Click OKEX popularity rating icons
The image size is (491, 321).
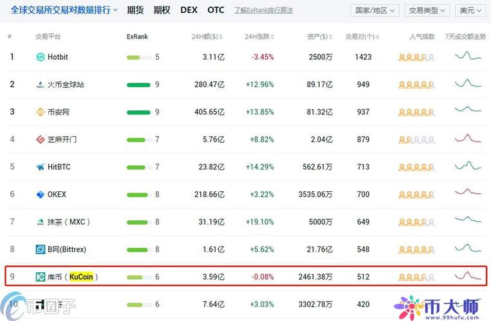pyautogui.click(x=416, y=195)
